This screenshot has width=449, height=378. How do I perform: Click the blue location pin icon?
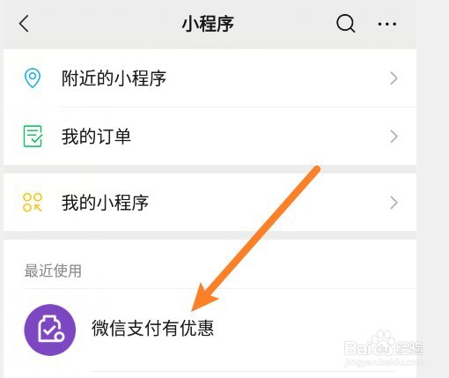(x=33, y=78)
